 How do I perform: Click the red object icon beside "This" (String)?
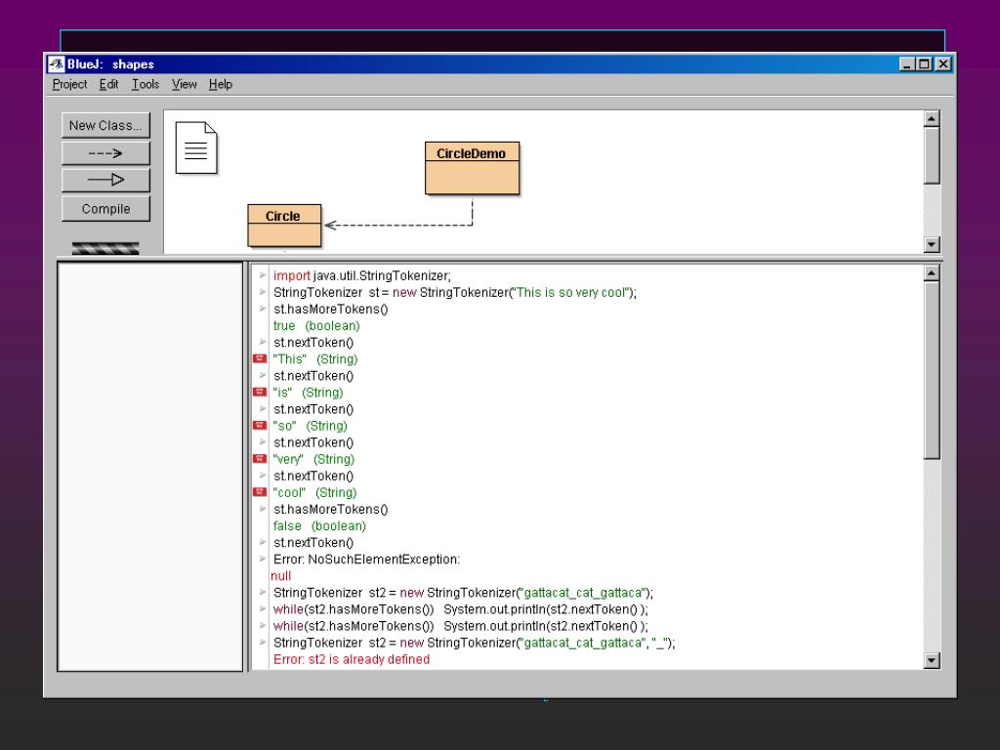[x=260, y=359]
